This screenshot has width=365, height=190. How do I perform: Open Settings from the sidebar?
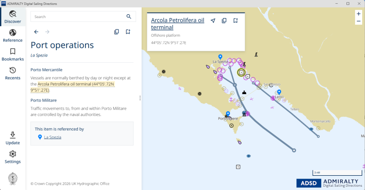pyautogui.click(x=13, y=157)
